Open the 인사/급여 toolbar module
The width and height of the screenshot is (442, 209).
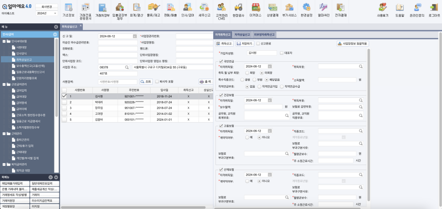(188, 11)
